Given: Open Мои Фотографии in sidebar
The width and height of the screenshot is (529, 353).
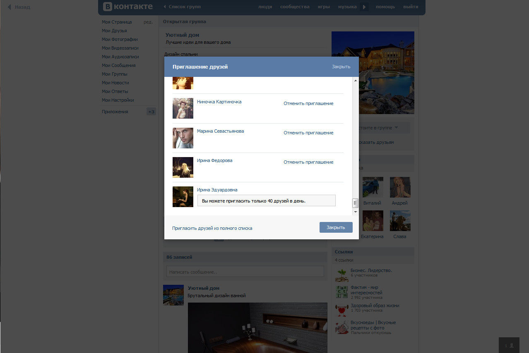Looking at the screenshot, I should [x=120, y=39].
